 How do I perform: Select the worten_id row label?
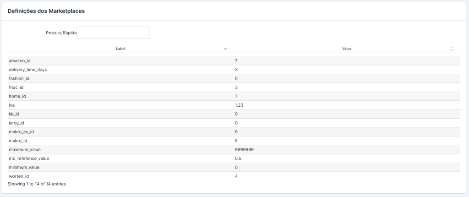[19, 176]
